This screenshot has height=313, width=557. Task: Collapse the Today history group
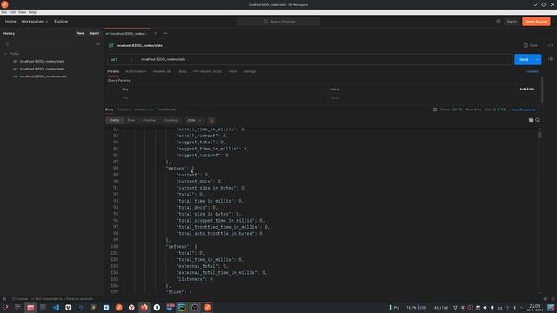click(x=6, y=54)
